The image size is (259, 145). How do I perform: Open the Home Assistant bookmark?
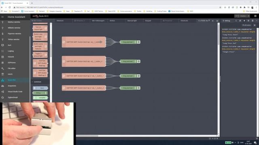coord(28,11)
